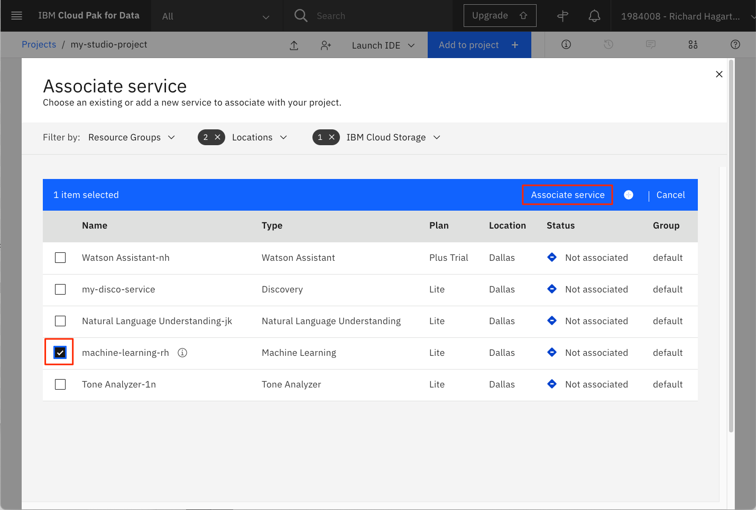Click the arrow icon in the Upgrade button

click(523, 16)
